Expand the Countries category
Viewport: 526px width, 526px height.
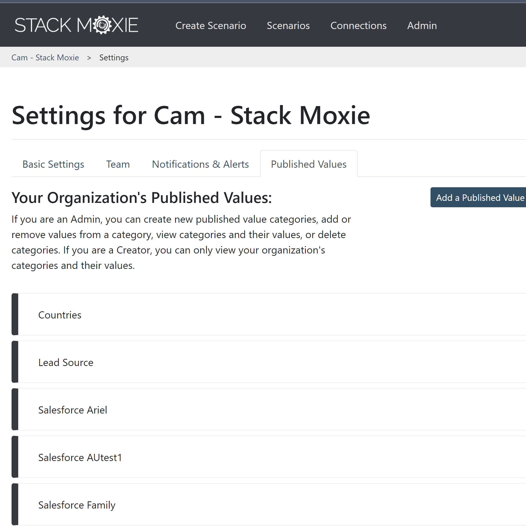point(60,315)
